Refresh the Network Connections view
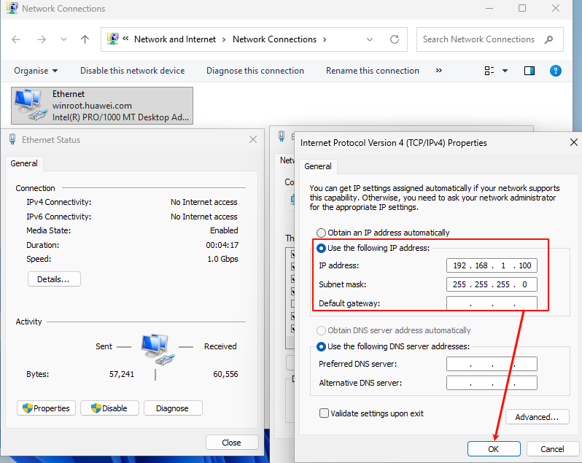 click(395, 39)
